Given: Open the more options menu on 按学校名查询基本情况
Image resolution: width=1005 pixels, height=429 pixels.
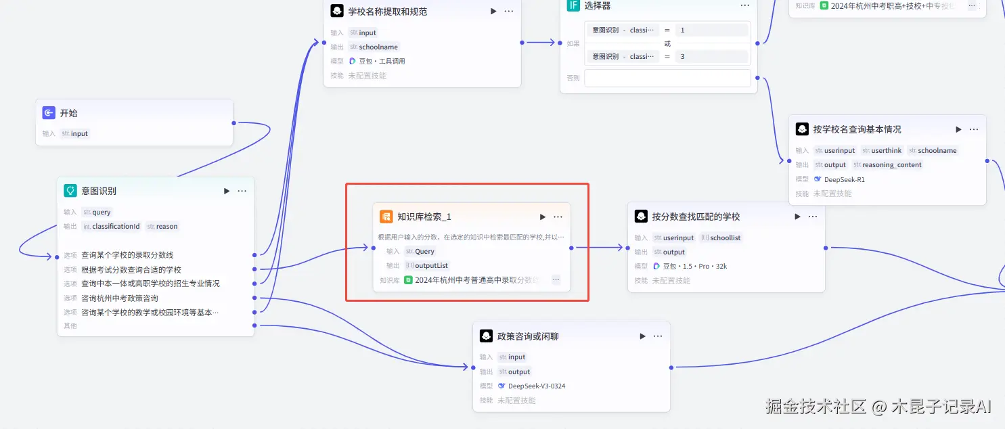Looking at the screenshot, I should 973,129.
